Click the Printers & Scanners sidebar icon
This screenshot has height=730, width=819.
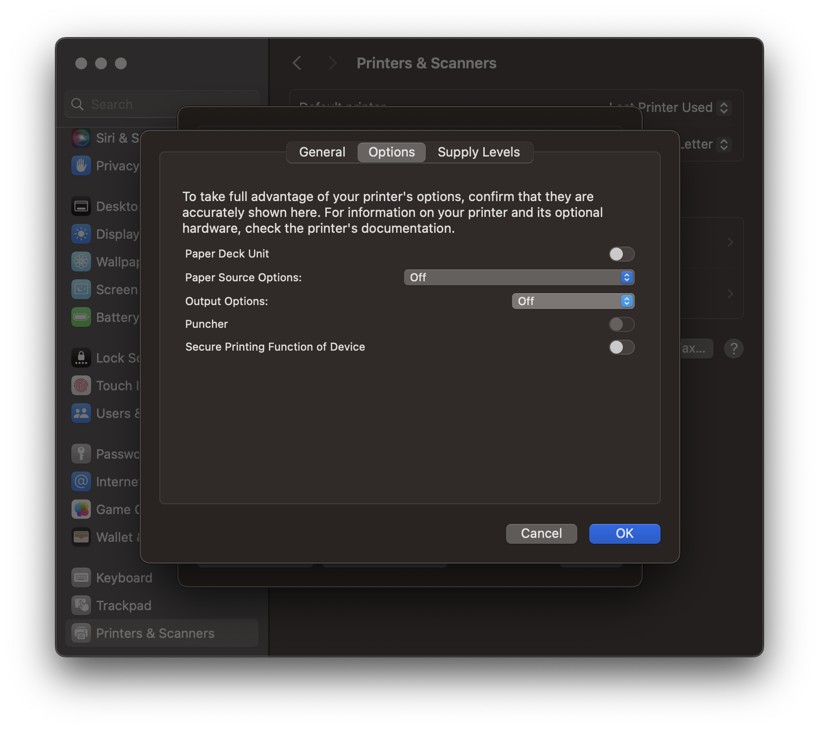(x=81, y=633)
